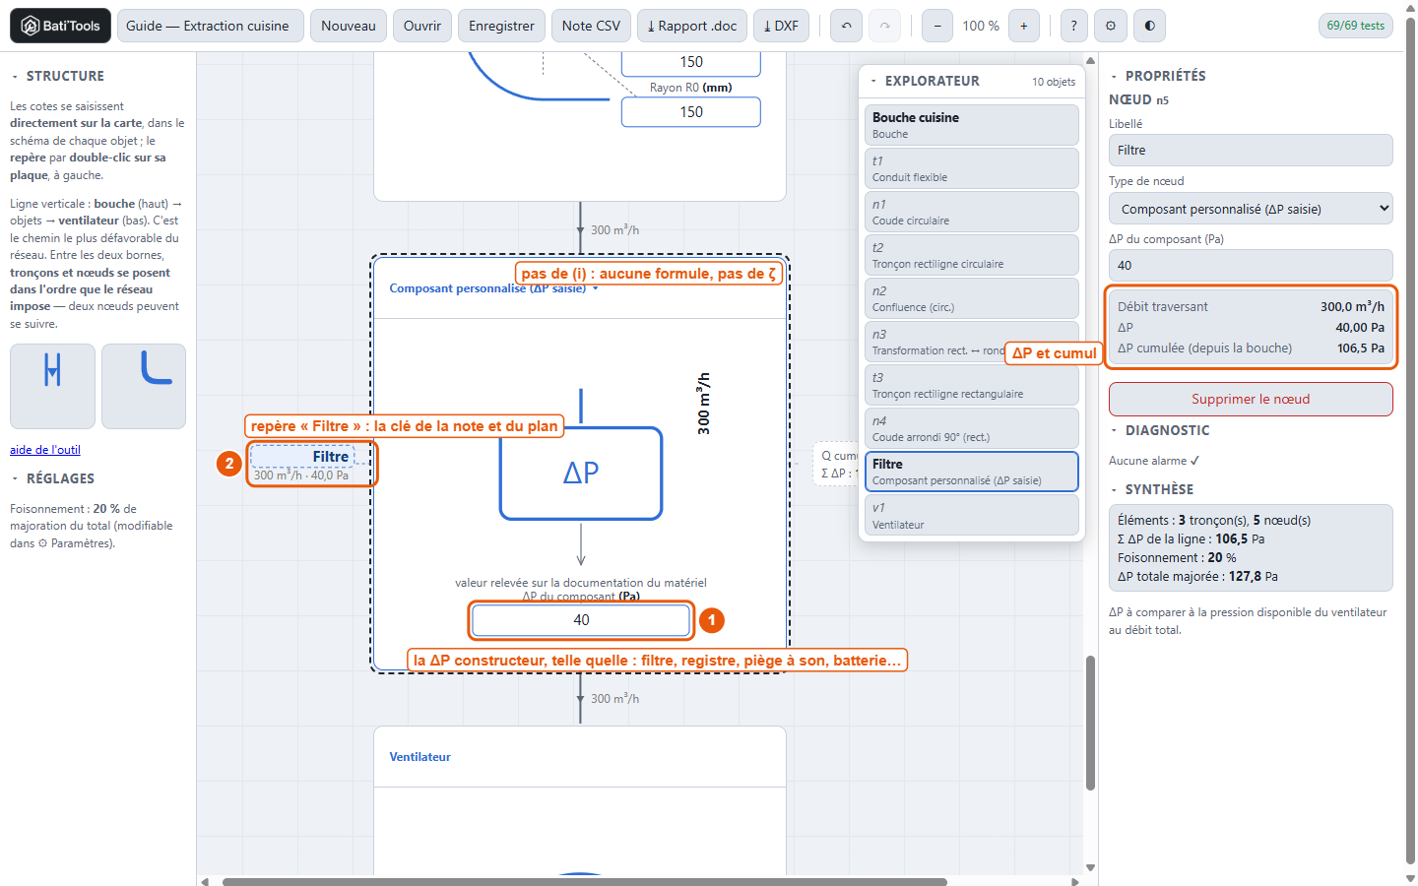Image resolution: width=1418 pixels, height=886 pixels.
Task: Open help with the question mark icon
Action: [1074, 26]
